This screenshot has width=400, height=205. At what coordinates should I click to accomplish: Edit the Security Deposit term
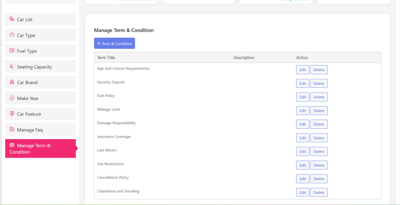point(303,84)
